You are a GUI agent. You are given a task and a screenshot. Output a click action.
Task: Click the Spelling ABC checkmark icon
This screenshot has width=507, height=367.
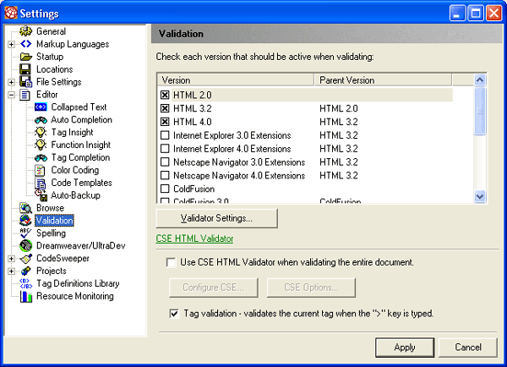tap(25, 233)
